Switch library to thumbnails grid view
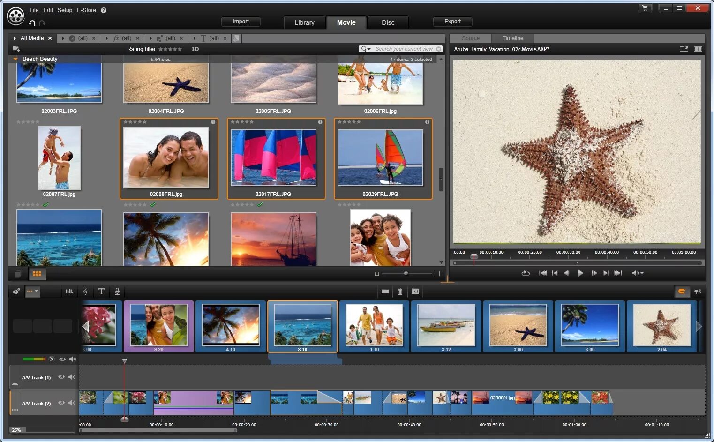 [x=37, y=274]
